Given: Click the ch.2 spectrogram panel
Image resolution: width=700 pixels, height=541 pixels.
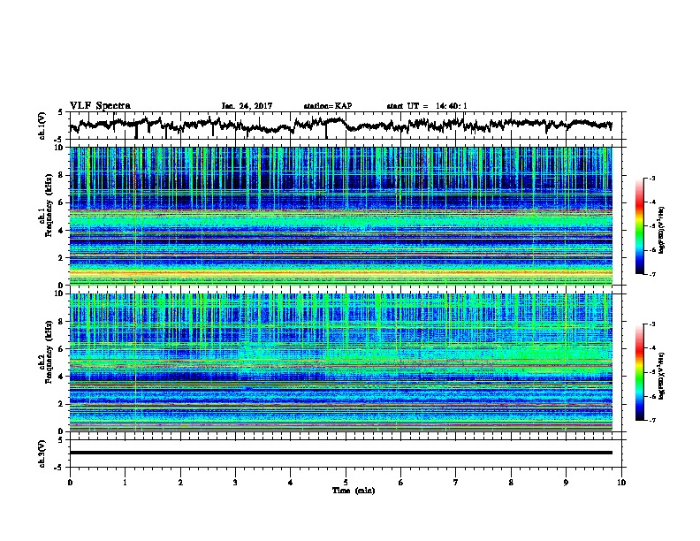Looking at the screenshot, I should (341, 362).
